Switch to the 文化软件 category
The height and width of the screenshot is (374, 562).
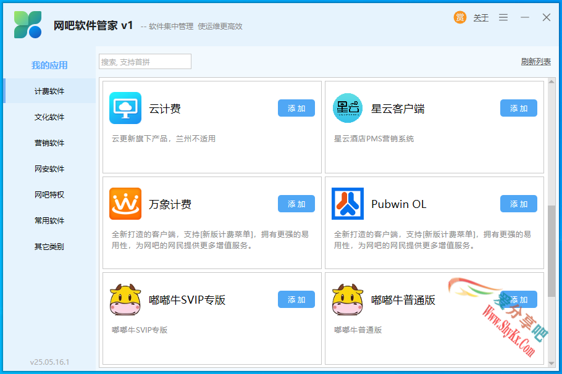pos(49,117)
